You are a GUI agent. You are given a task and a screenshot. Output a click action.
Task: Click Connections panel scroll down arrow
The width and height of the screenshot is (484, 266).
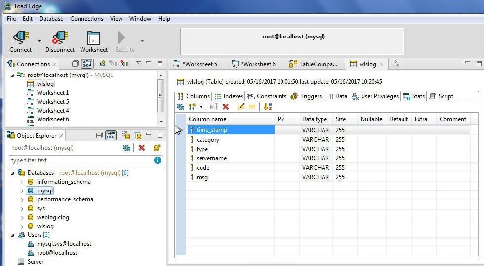(161, 122)
